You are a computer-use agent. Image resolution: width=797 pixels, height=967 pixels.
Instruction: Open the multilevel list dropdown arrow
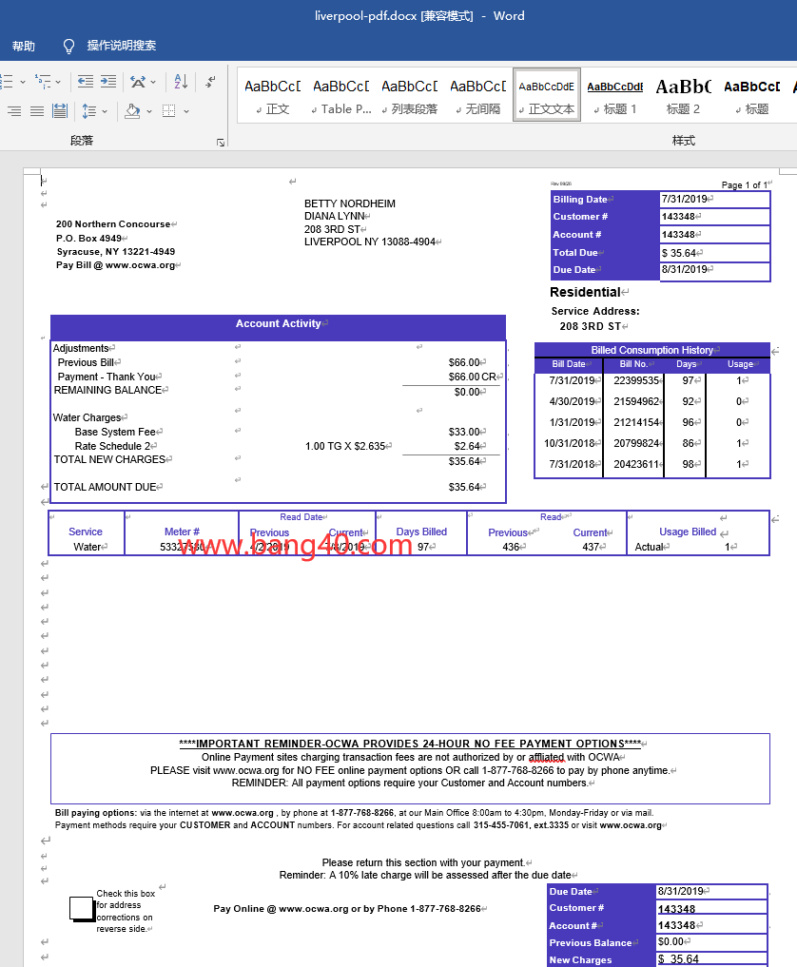[59, 82]
